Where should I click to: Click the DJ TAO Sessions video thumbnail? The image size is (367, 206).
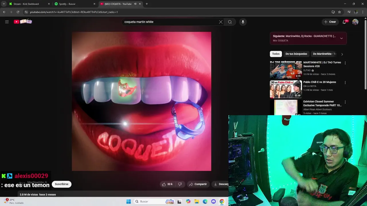(x=286, y=70)
